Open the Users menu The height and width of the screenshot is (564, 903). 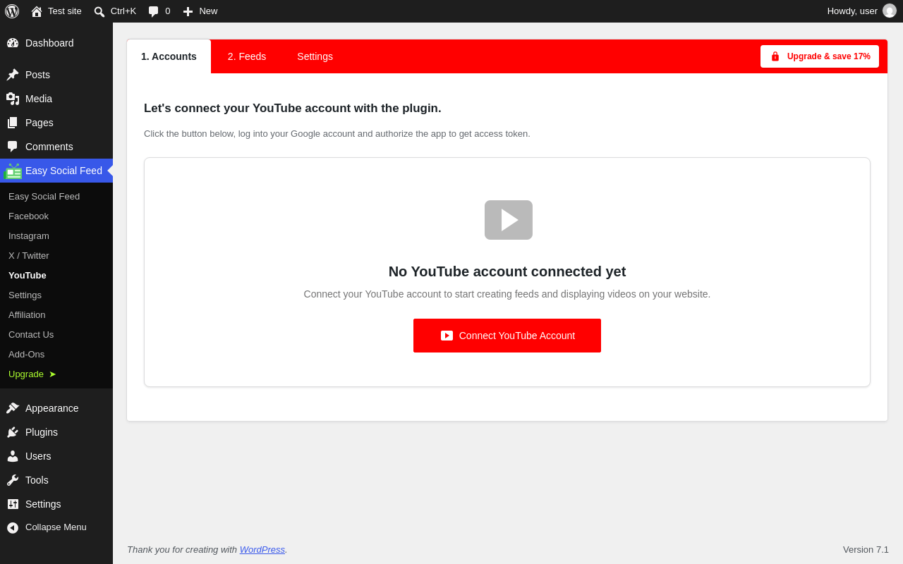pos(56,456)
